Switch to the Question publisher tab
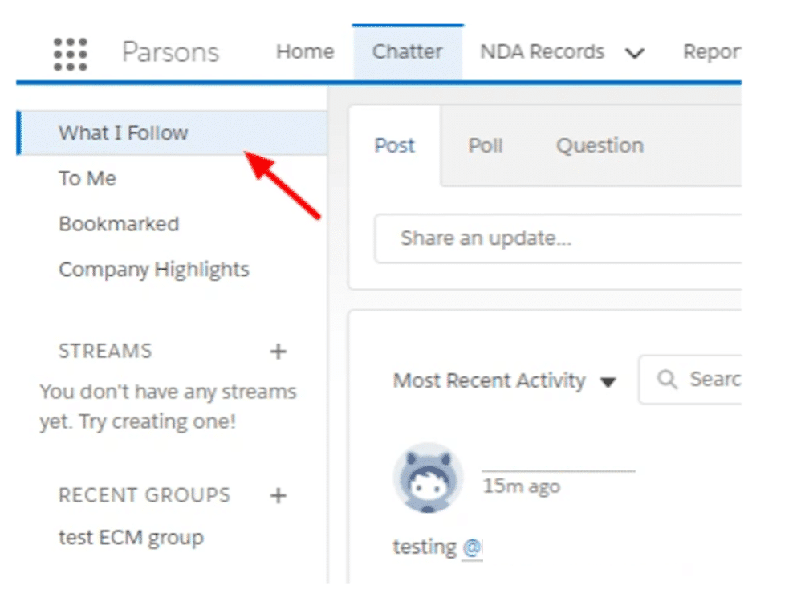Screen dimensions: 793x606 [x=600, y=146]
